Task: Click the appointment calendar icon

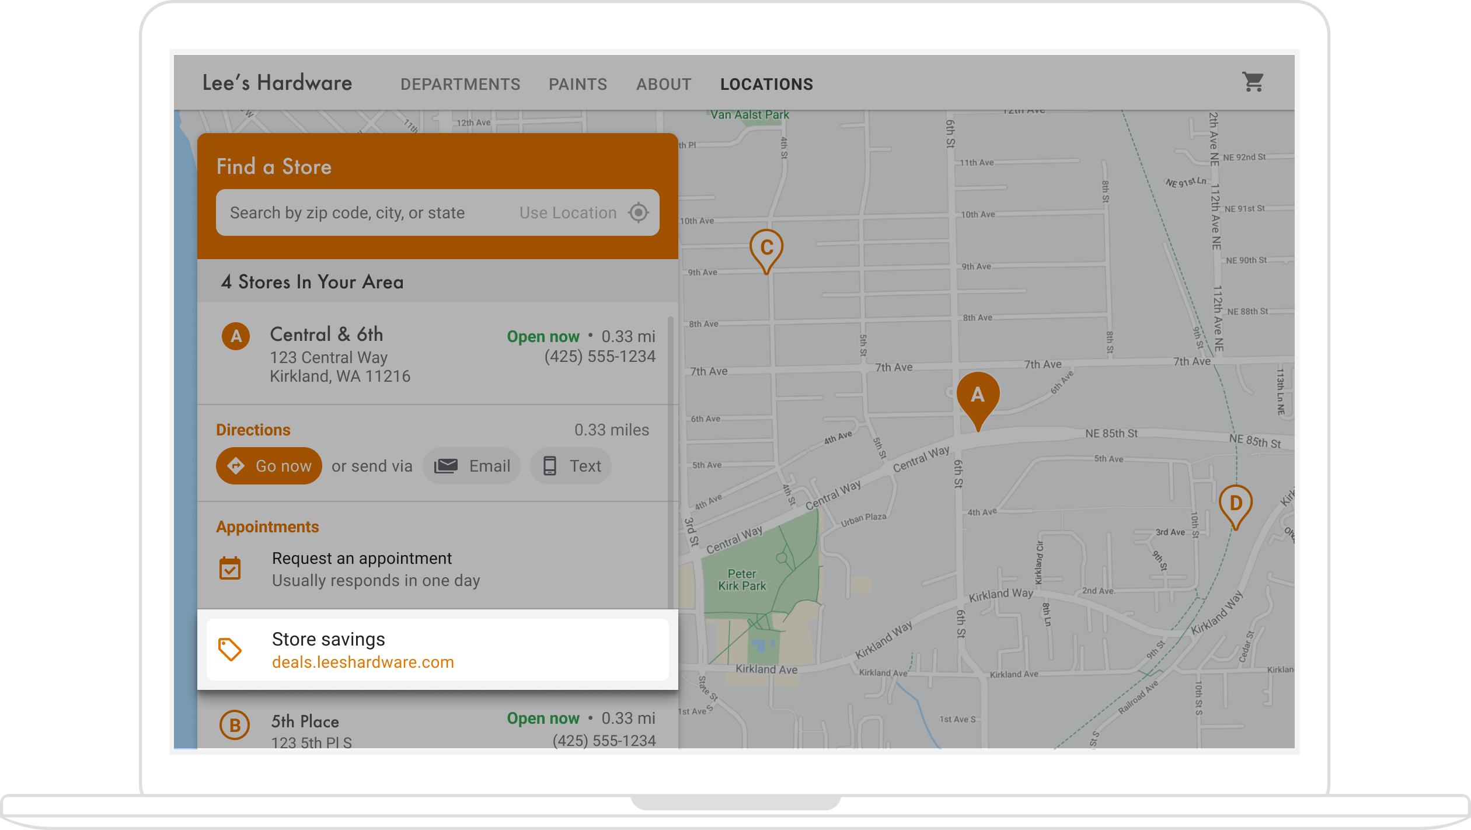Action: (230, 569)
